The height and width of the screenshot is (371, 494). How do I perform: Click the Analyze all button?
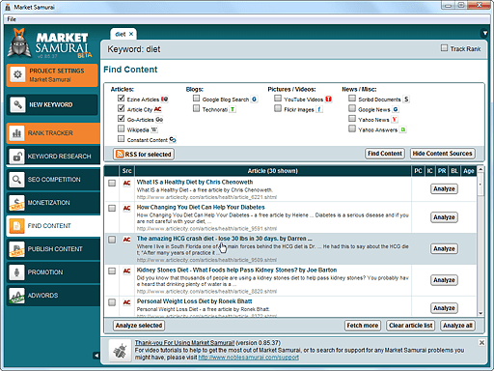tap(457, 326)
